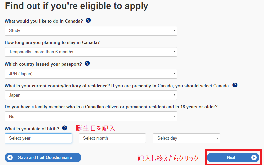Open help icon for 'What would you like to do'
This screenshot has height=165, width=264.
(x=88, y=20)
